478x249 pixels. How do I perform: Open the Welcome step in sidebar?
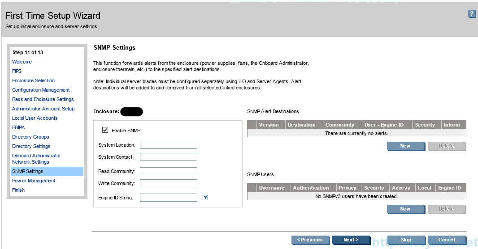click(22, 62)
